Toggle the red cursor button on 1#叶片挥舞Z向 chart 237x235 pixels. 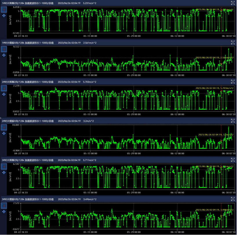(x=4, y=9)
